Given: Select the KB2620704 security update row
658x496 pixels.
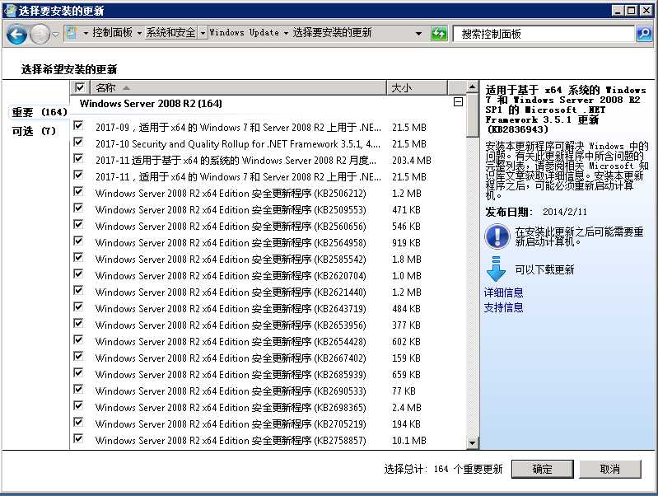Looking at the screenshot, I should pyautogui.click(x=268, y=275).
